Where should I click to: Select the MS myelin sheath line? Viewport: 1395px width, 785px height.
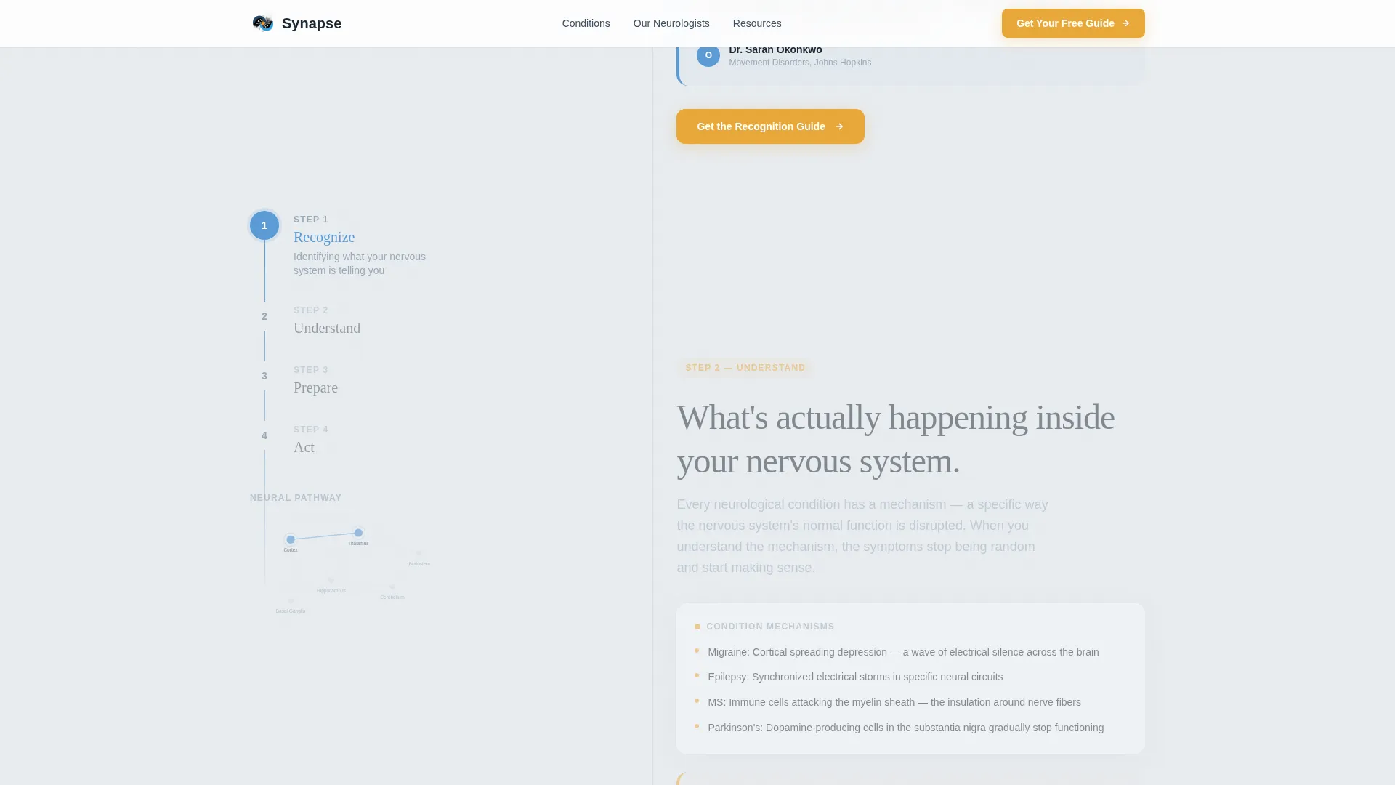(x=894, y=702)
